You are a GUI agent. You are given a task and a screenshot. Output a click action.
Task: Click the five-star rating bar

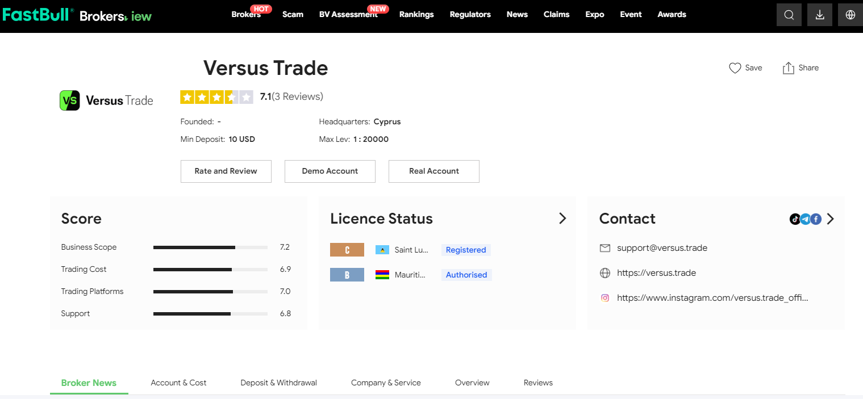click(x=216, y=97)
